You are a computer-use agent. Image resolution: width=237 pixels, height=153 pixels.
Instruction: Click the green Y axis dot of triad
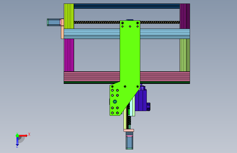coord(17,136)
